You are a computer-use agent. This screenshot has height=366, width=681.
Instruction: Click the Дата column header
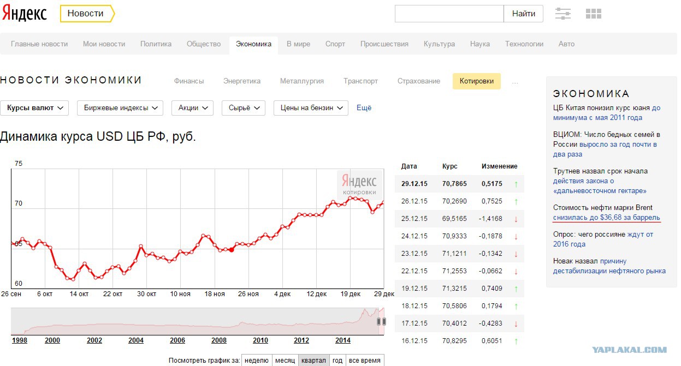click(409, 166)
